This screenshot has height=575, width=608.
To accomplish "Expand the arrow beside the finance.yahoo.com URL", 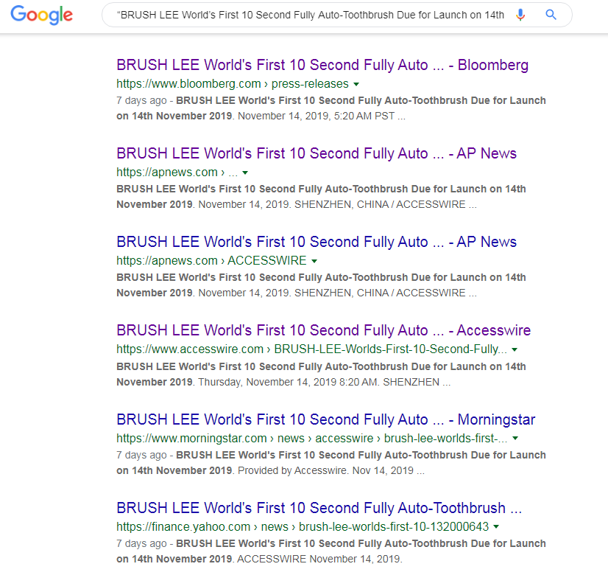I will tap(496, 527).
